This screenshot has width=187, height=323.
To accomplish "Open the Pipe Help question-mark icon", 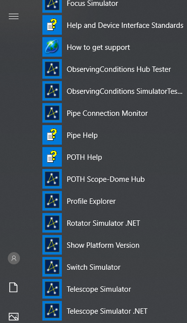I will (52, 135).
